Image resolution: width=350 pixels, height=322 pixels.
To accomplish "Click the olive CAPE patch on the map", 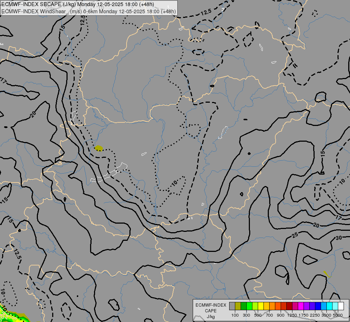I will 99,148.
